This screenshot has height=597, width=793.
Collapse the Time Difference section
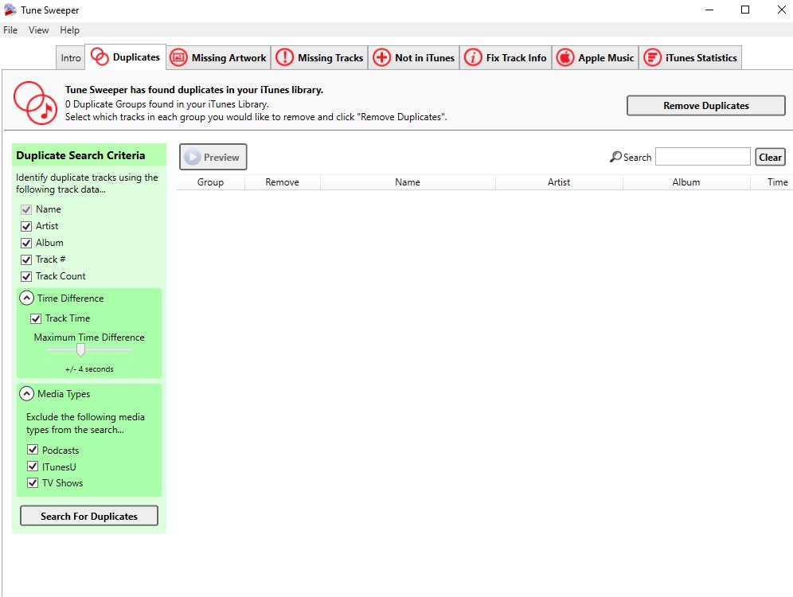[x=26, y=298]
